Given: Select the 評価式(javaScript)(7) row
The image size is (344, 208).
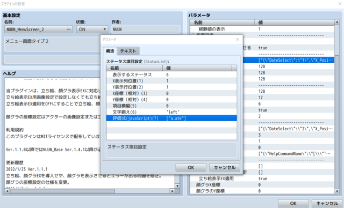Looking at the screenshot, I should tap(171, 118).
